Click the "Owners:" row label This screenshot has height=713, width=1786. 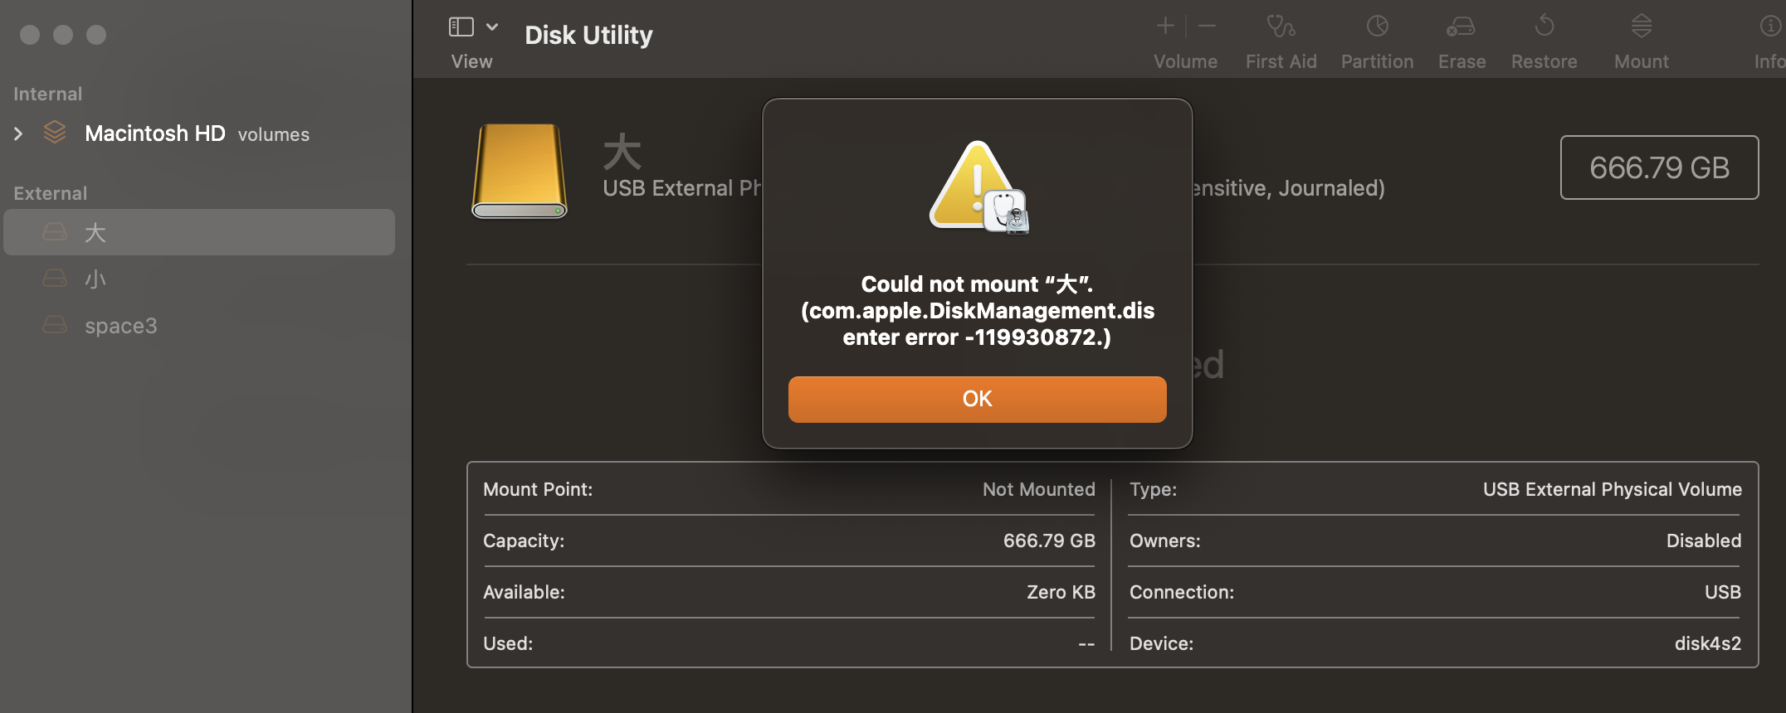pyautogui.click(x=1164, y=541)
